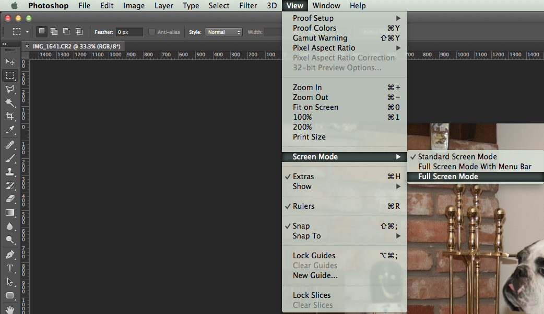The image size is (544, 314).
Task: Select the Rectangular Marquee tool in toolbox
Action: (x=10, y=75)
